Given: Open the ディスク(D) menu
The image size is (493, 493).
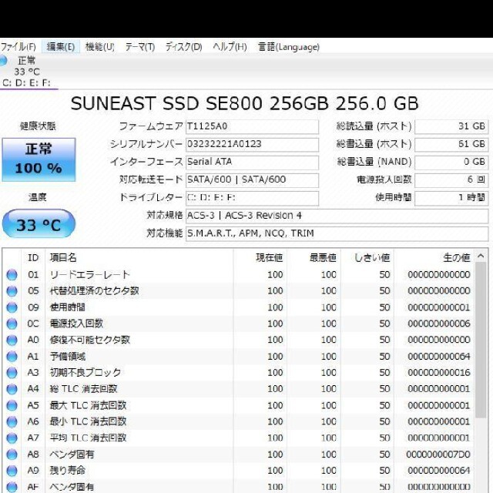Looking at the screenshot, I should click(183, 47).
